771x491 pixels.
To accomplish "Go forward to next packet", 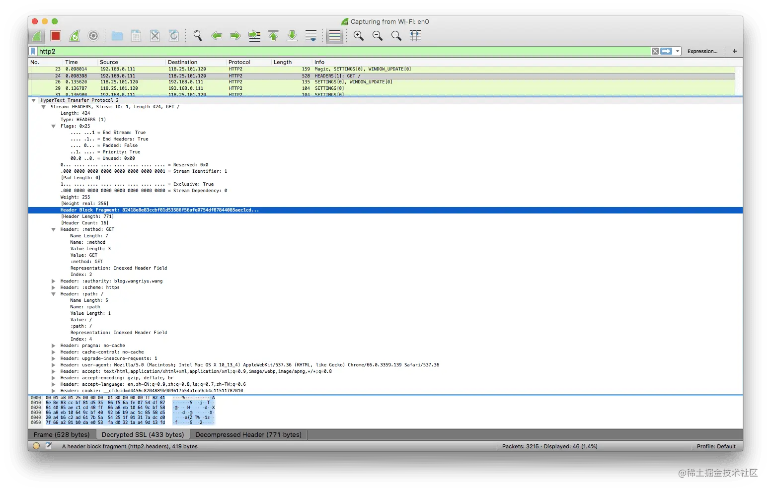I will click(235, 36).
